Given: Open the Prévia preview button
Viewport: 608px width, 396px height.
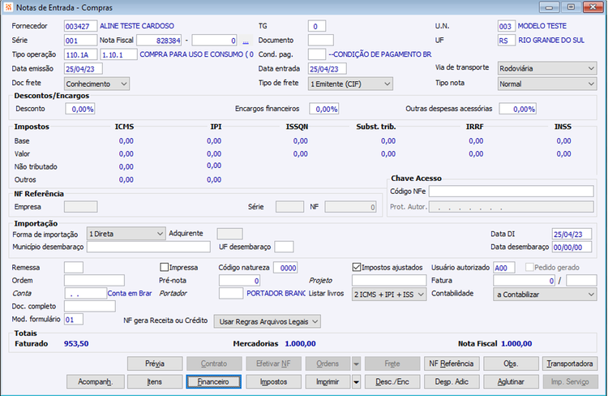Looking at the screenshot, I should click(x=154, y=364).
